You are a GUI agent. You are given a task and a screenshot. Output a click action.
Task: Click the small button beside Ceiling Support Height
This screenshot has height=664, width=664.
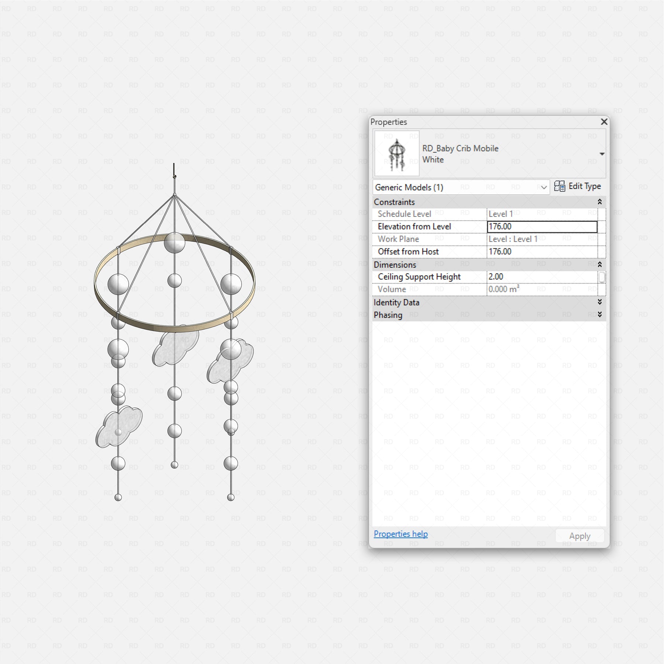(602, 277)
